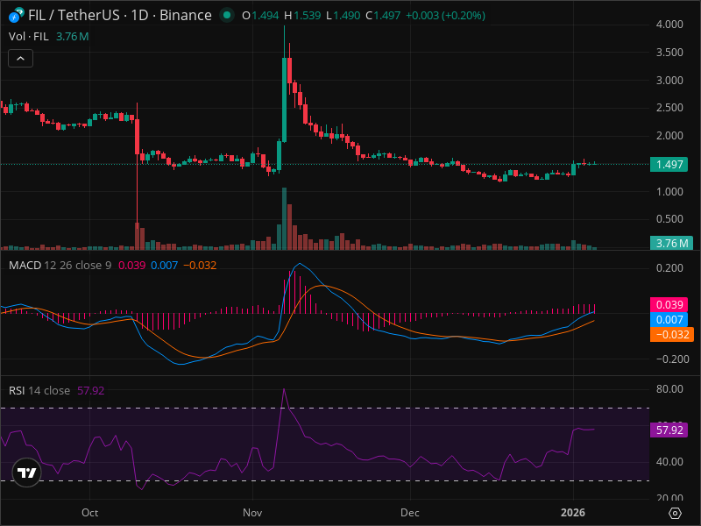Click the 2.000 price scale label
Image resolution: width=701 pixels, height=526 pixels.
coord(669,136)
